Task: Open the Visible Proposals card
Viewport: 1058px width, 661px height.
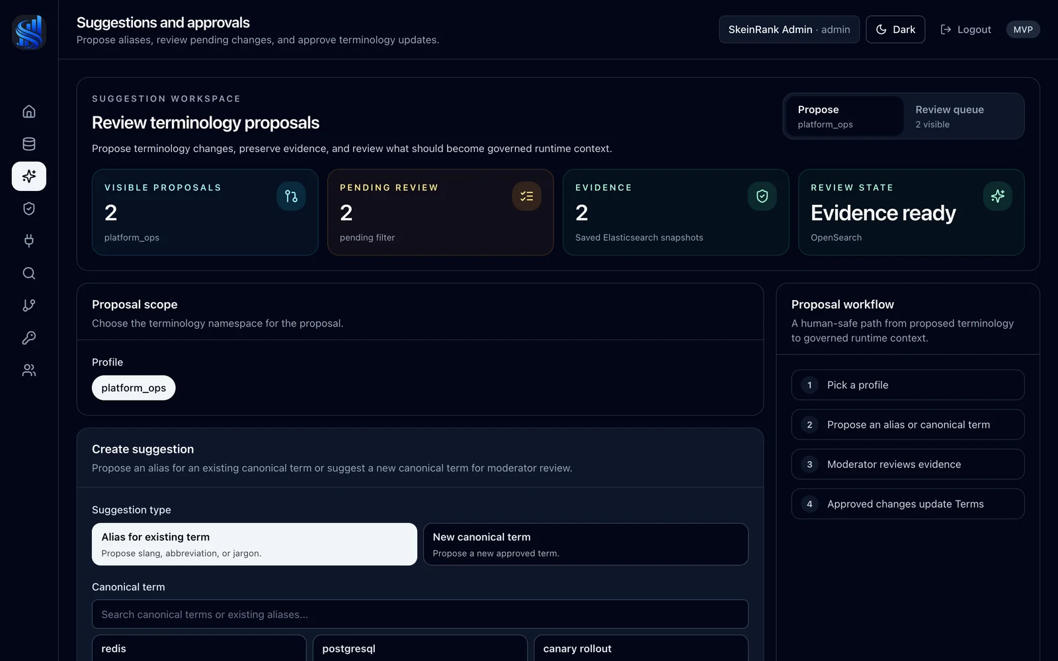Action: [205, 212]
